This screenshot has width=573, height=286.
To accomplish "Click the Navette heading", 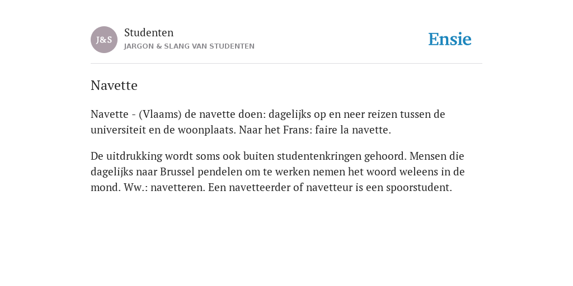I will pyautogui.click(x=114, y=85).
